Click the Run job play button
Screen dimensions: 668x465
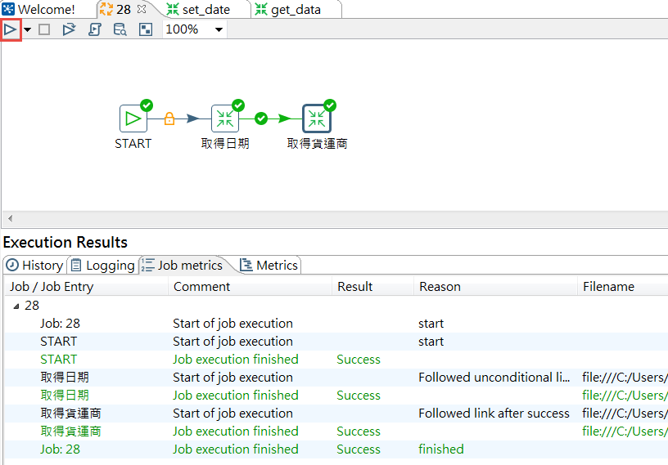[11, 29]
